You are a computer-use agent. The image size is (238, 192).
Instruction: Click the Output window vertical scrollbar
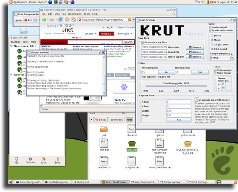pos(104,75)
